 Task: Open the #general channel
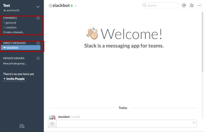tap(10, 23)
